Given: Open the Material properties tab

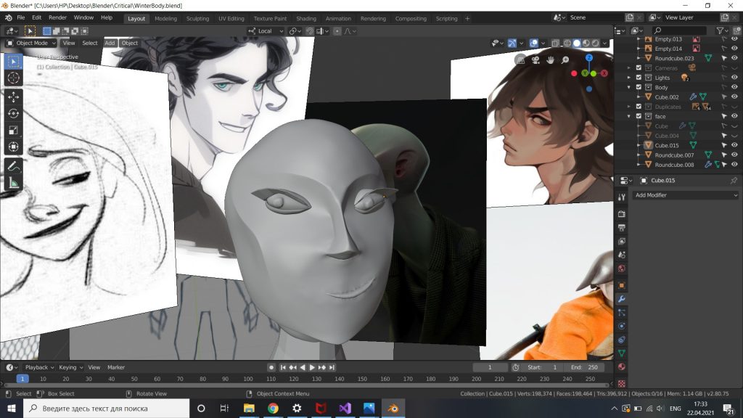Looking at the screenshot, I should [622, 366].
